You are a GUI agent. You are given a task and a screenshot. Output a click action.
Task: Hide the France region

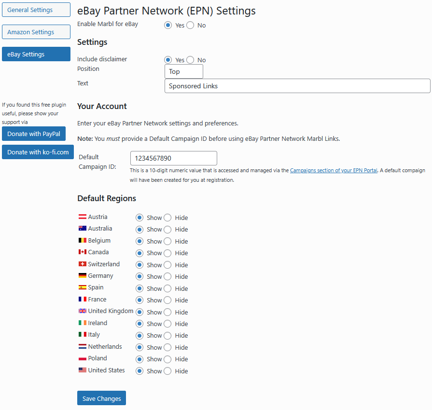coord(167,300)
